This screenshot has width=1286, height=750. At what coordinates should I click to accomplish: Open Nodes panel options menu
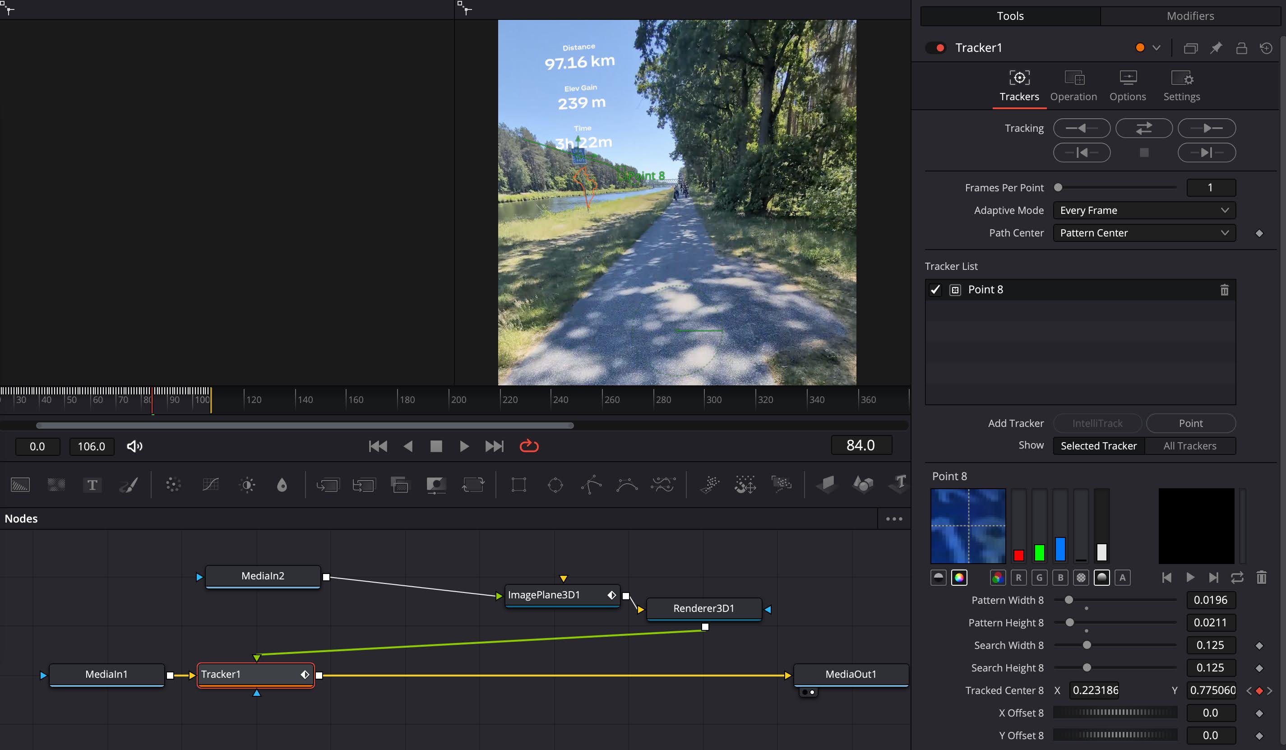point(893,519)
